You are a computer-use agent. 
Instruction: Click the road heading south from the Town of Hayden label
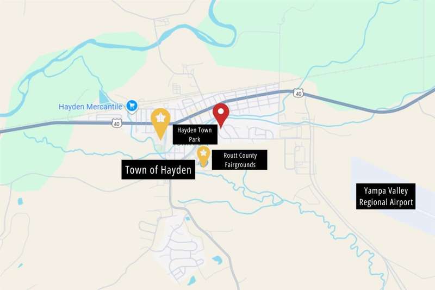click(x=171, y=193)
